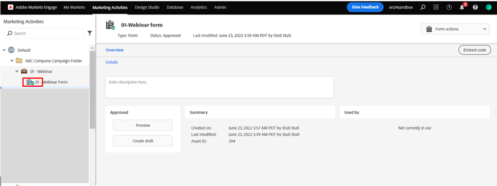Click the 01-Webinar form page title

(141, 25)
